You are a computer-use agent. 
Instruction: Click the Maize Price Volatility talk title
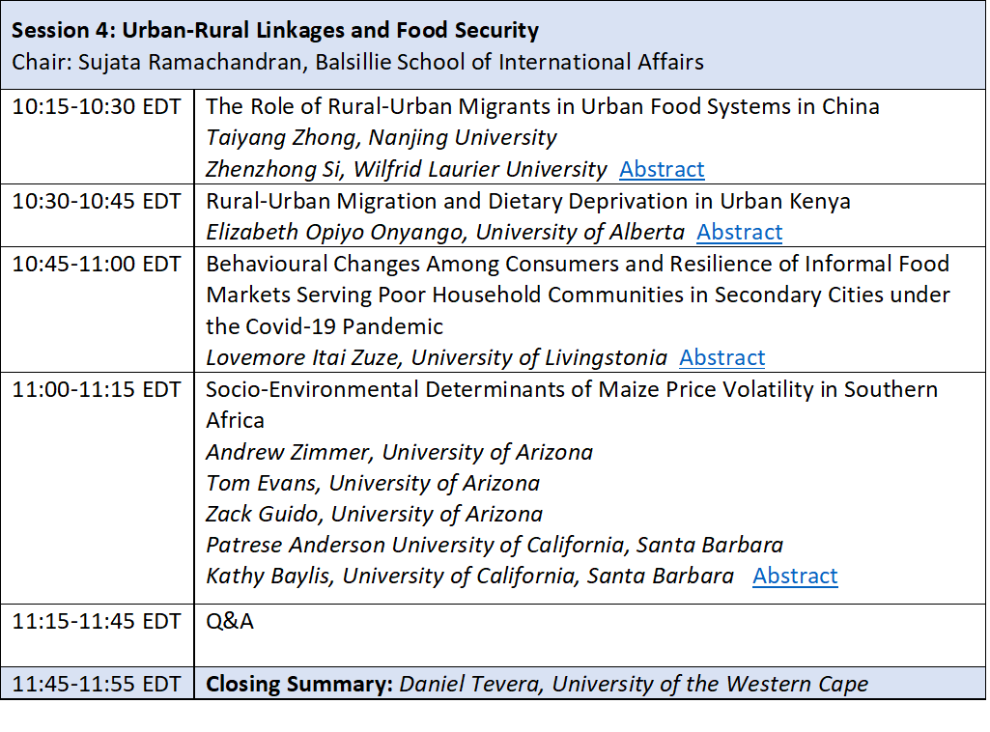click(x=572, y=389)
